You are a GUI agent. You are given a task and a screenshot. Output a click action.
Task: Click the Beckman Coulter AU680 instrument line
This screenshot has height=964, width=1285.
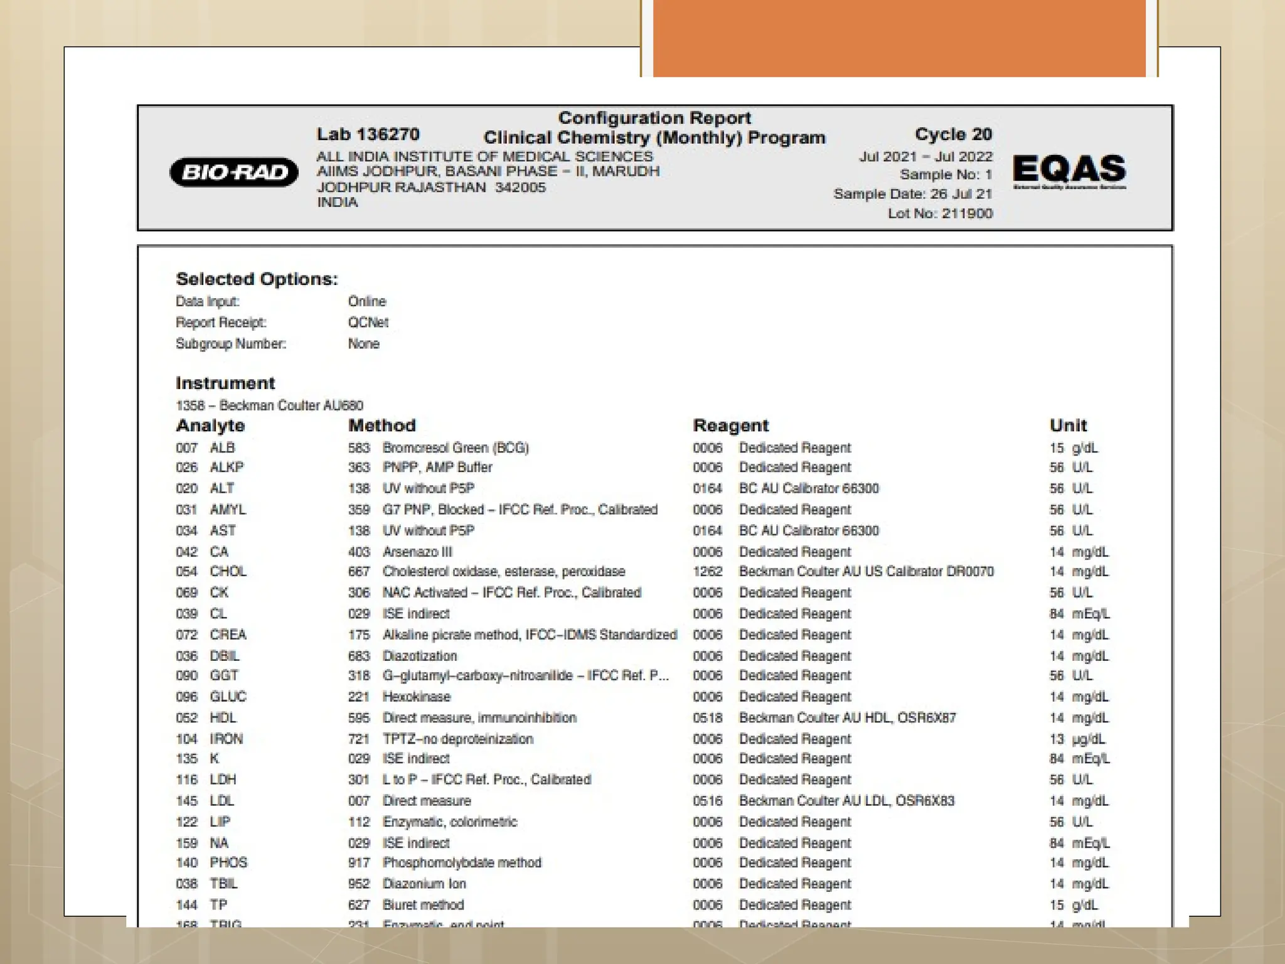(269, 405)
